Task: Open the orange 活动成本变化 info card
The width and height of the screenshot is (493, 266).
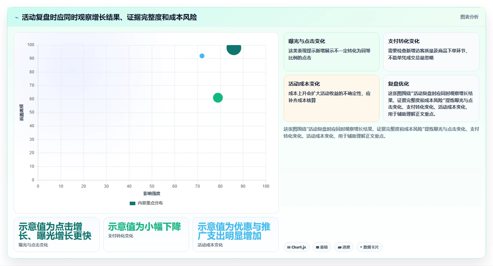Action: (332, 98)
